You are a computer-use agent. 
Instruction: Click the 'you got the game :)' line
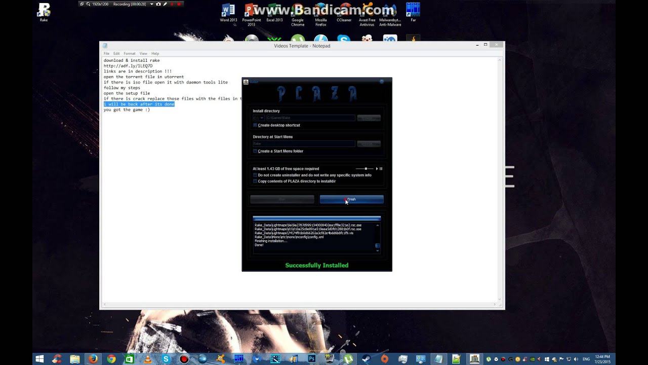click(x=127, y=109)
